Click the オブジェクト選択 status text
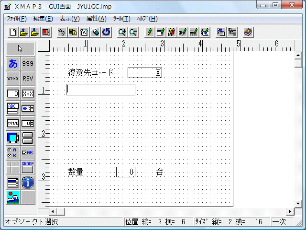This screenshot has height=230, width=306. [x=32, y=222]
